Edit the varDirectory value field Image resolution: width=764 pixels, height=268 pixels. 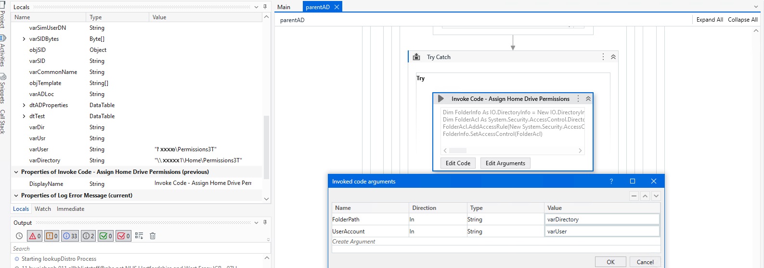602,219
